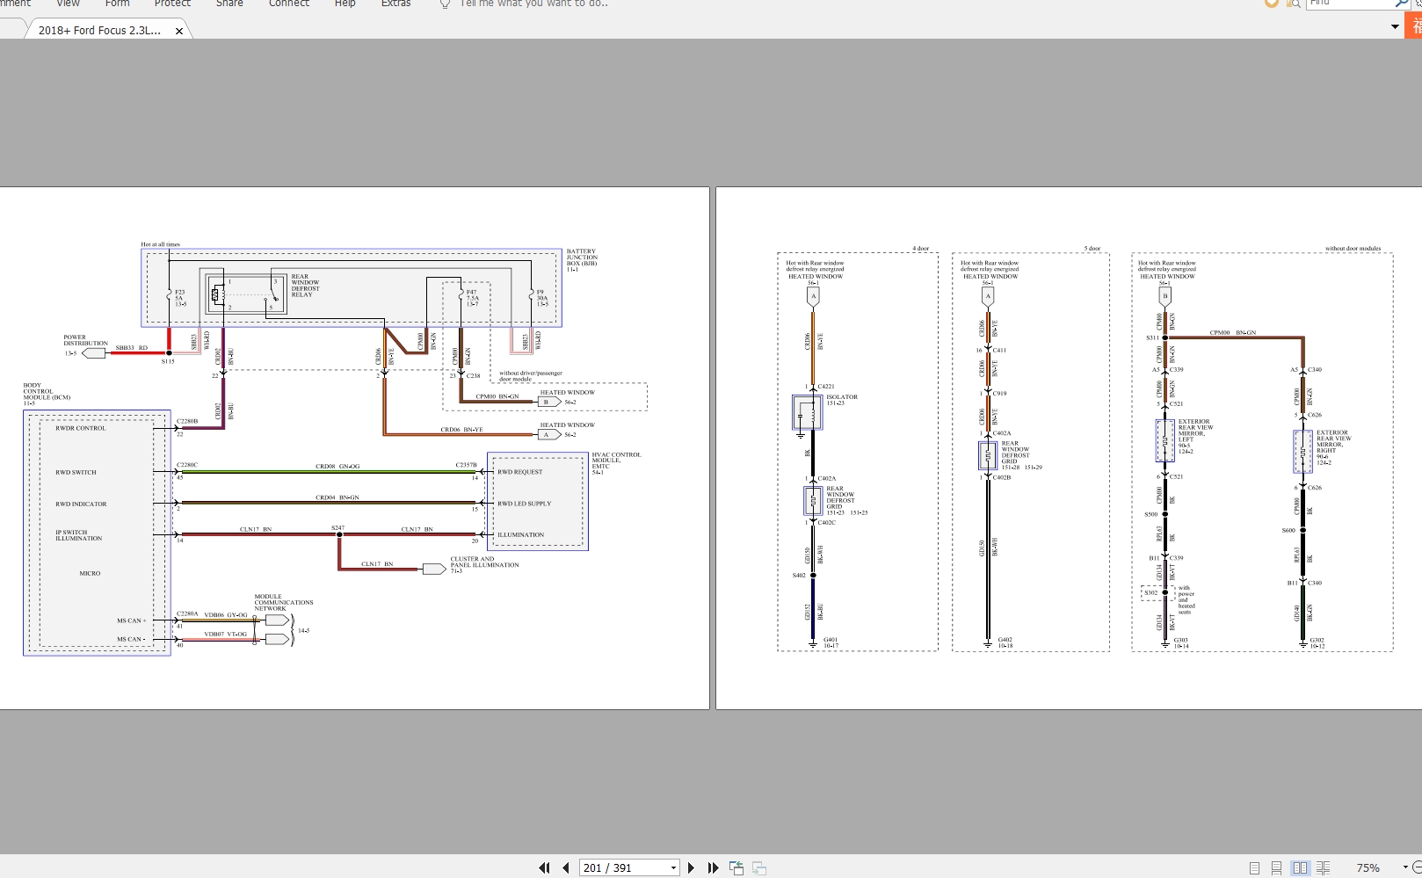Viewport: 1422px width, 878px height.
Task: Enable continuous facing page view
Action: 1323,868
